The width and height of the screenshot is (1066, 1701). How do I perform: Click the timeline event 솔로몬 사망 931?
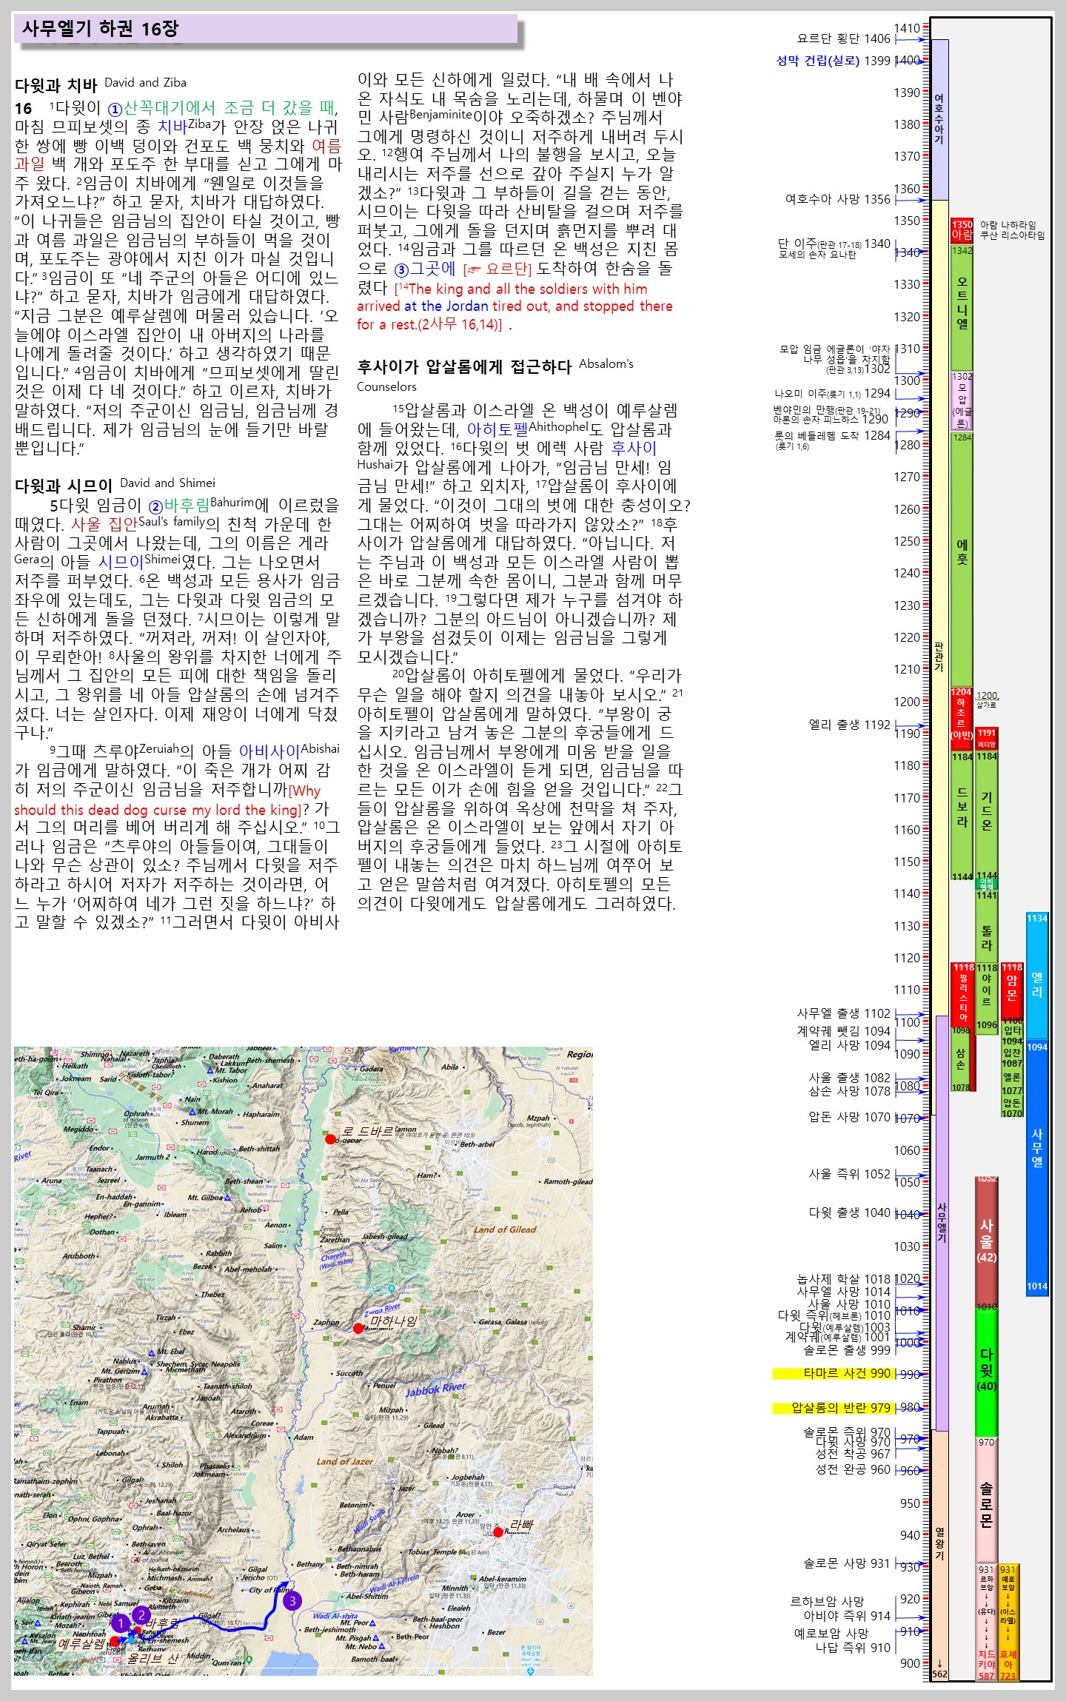[x=847, y=1563]
